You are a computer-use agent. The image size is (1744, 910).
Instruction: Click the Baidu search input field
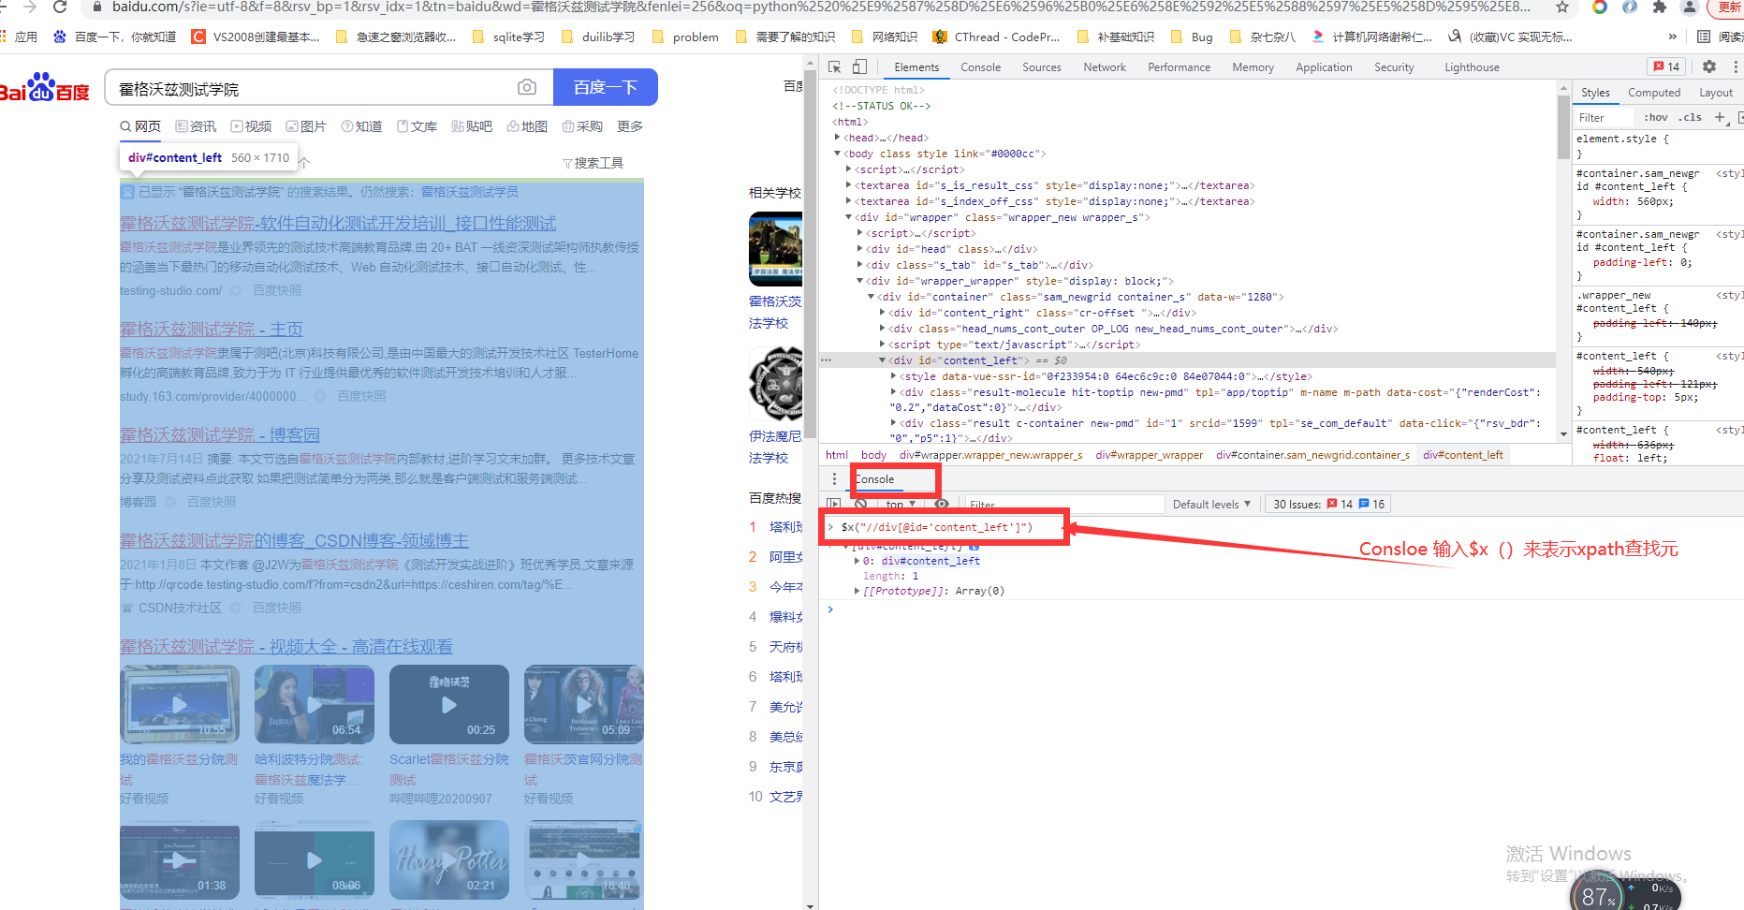(314, 89)
